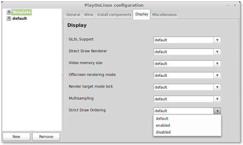243x145 pixels.
Task: Click the GLSL Support value field
Action: click(x=184, y=40)
